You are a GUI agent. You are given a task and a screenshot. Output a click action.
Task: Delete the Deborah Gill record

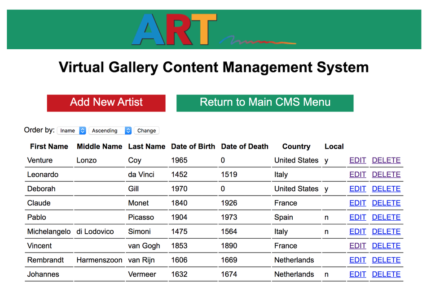pyautogui.click(x=386, y=188)
